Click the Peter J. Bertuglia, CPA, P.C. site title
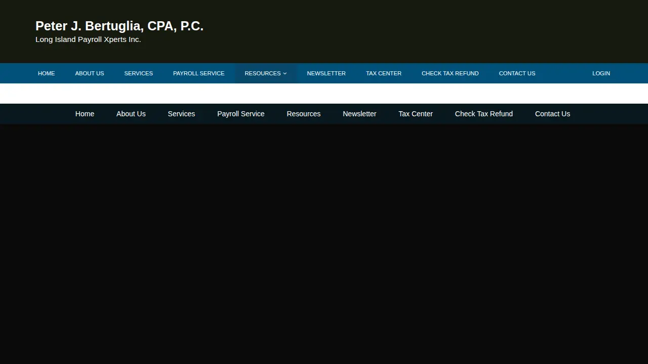648x364 pixels. 119,26
